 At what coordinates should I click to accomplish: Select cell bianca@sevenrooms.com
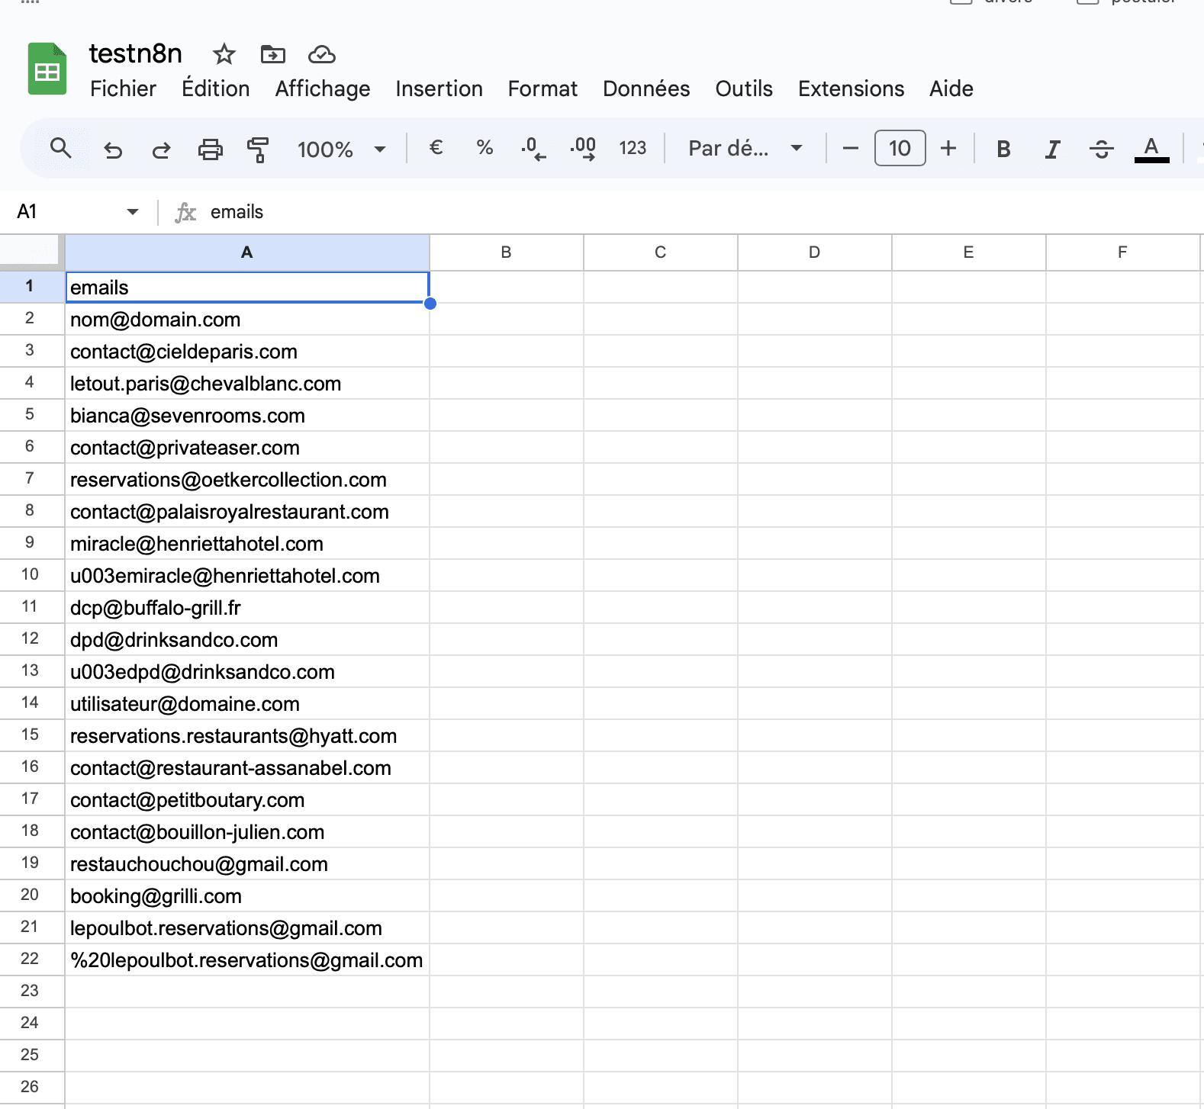point(247,416)
